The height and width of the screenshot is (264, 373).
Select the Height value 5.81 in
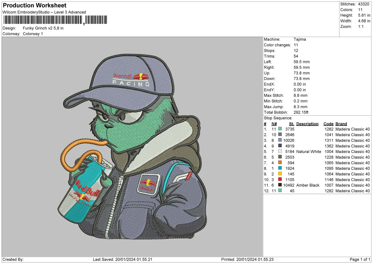point(364,15)
